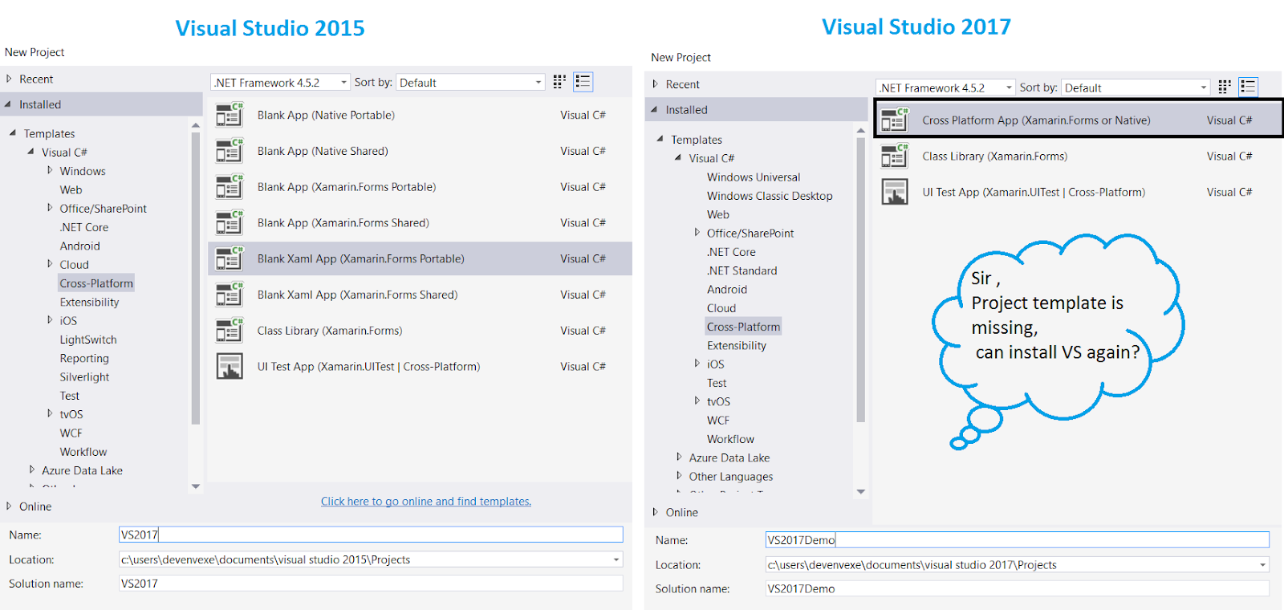Click Solution name field in VS 2015

pos(371,584)
